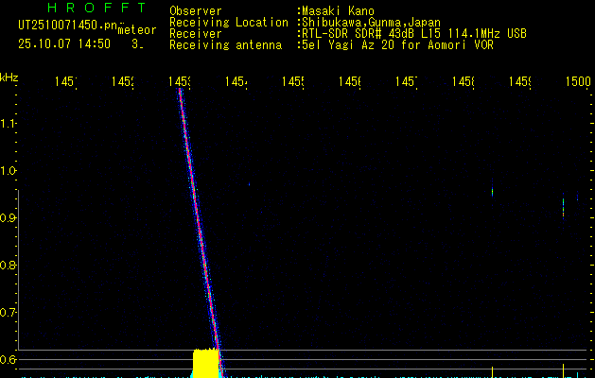
Task: Click the 0.6 kHz frequency tick label
Action: [x=9, y=360]
